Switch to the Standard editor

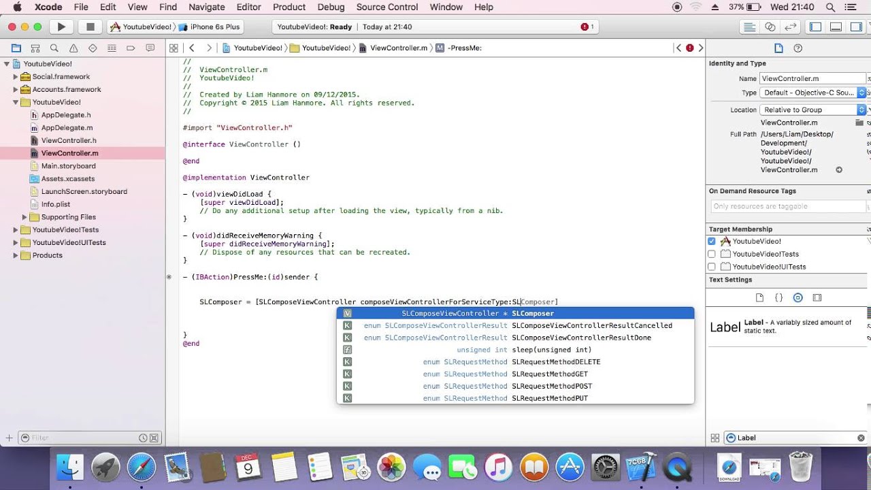[749, 27]
